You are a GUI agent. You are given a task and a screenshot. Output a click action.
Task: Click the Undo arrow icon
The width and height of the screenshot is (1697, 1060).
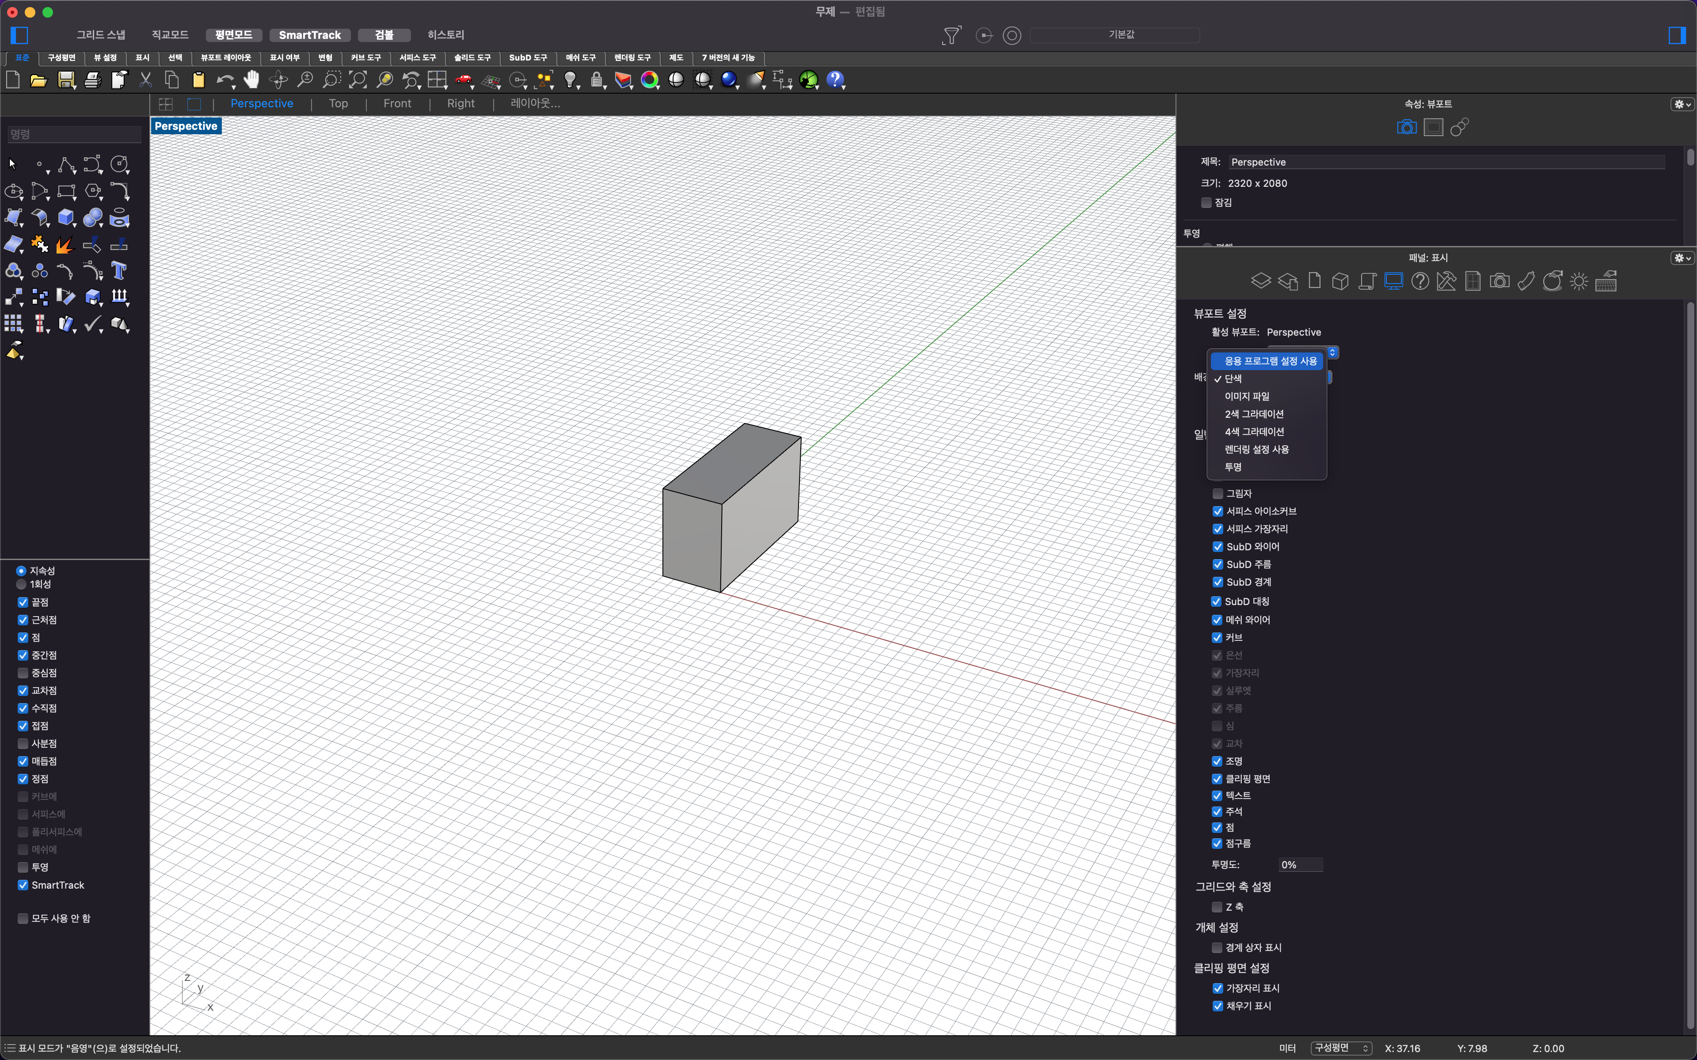click(224, 80)
